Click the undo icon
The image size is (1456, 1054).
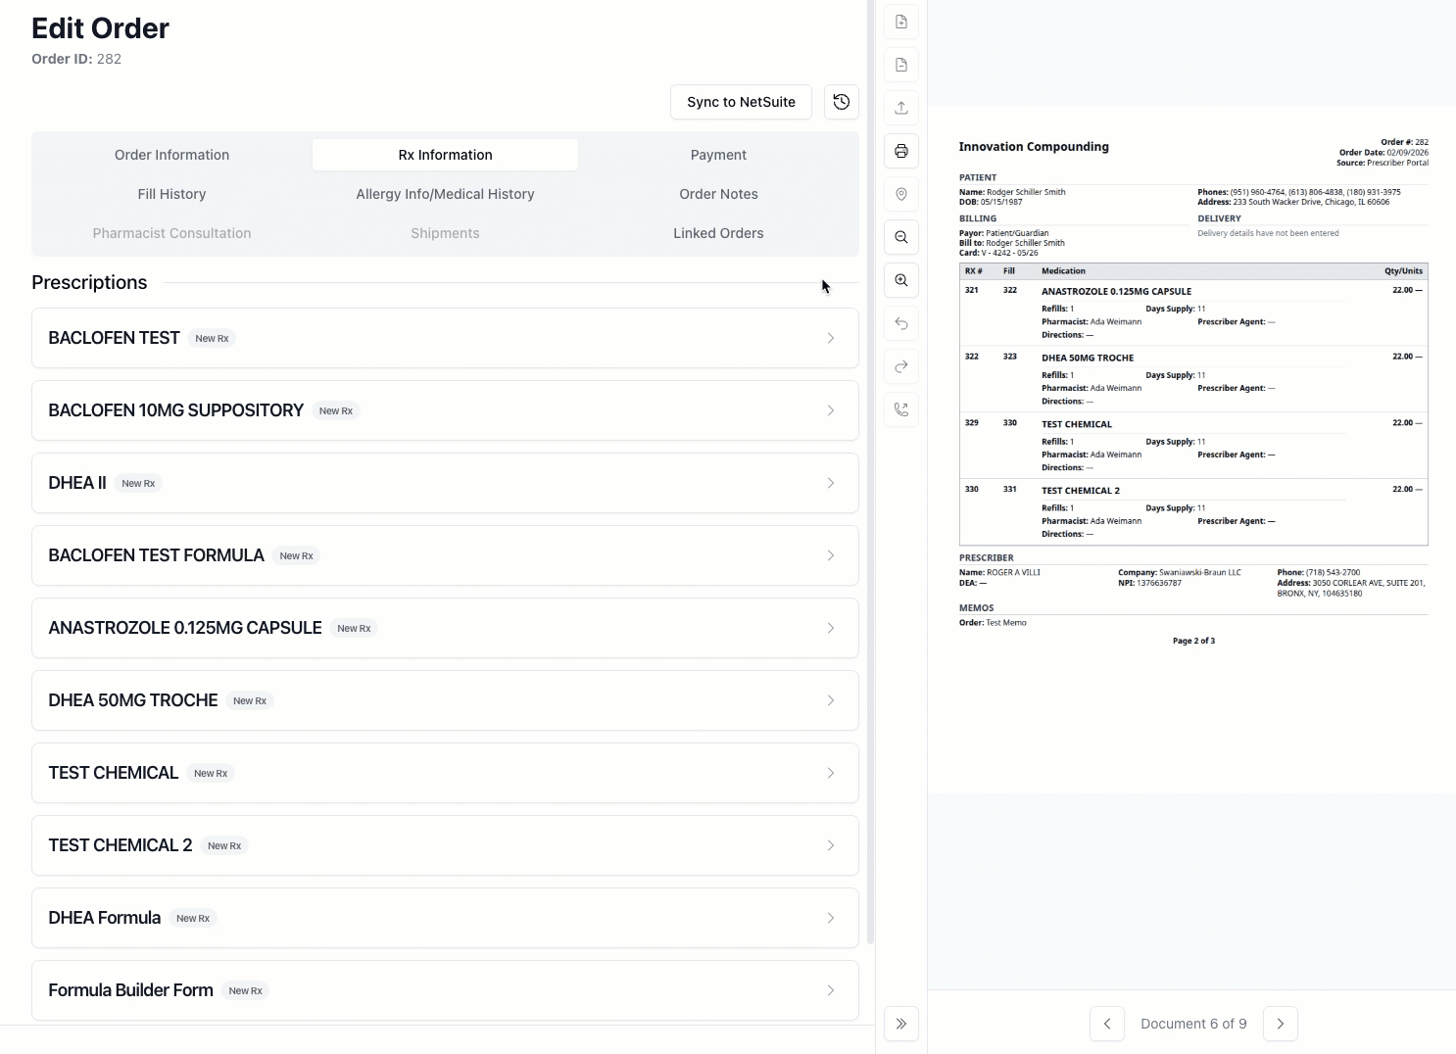[x=900, y=323]
